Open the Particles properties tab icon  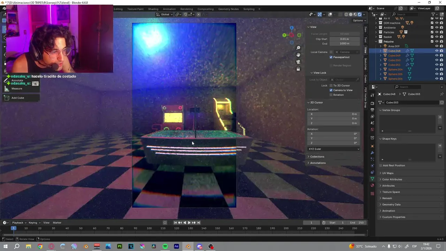click(372, 159)
